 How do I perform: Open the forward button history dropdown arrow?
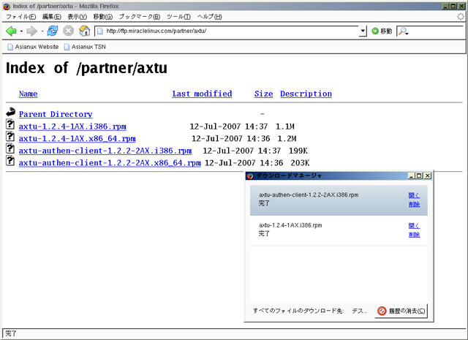(42, 31)
